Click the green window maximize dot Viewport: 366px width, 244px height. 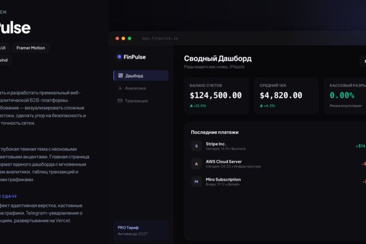[x=129, y=38]
